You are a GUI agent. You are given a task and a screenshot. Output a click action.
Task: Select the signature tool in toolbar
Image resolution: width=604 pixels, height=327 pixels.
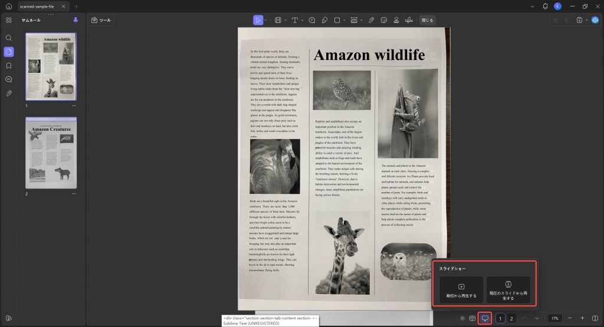pyautogui.click(x=409, y=20)
